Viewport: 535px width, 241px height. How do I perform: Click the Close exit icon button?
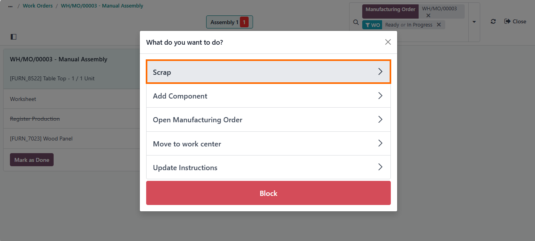(x=515, y=21)
